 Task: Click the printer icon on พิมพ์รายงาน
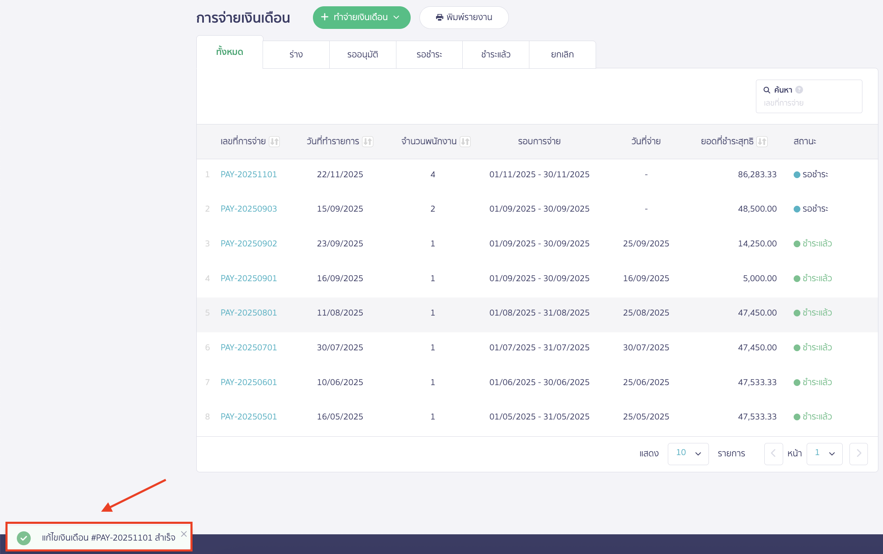[x=439, y=17]
